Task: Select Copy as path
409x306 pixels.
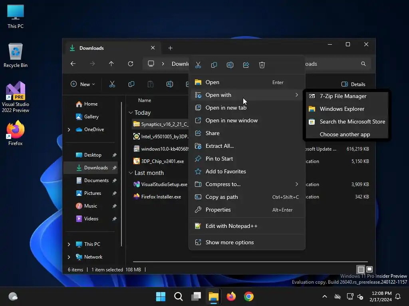Action: click(x=247, y=197)
